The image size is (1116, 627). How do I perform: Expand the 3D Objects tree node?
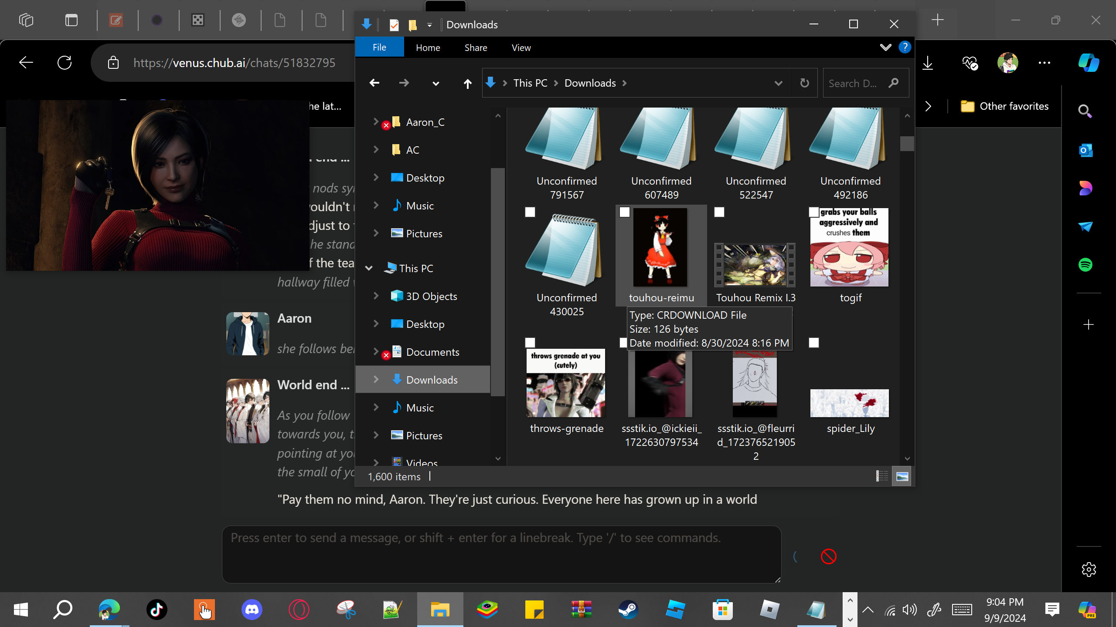click(376, 296)
